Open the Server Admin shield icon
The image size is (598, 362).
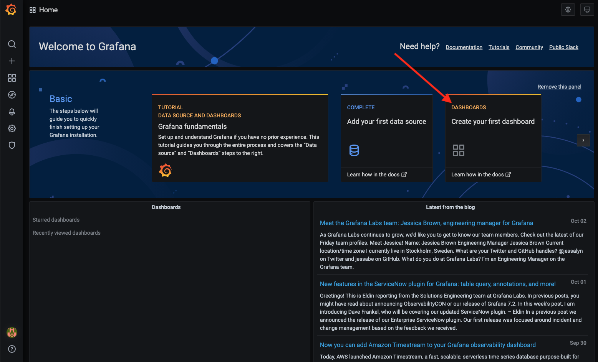pos(12,145)
